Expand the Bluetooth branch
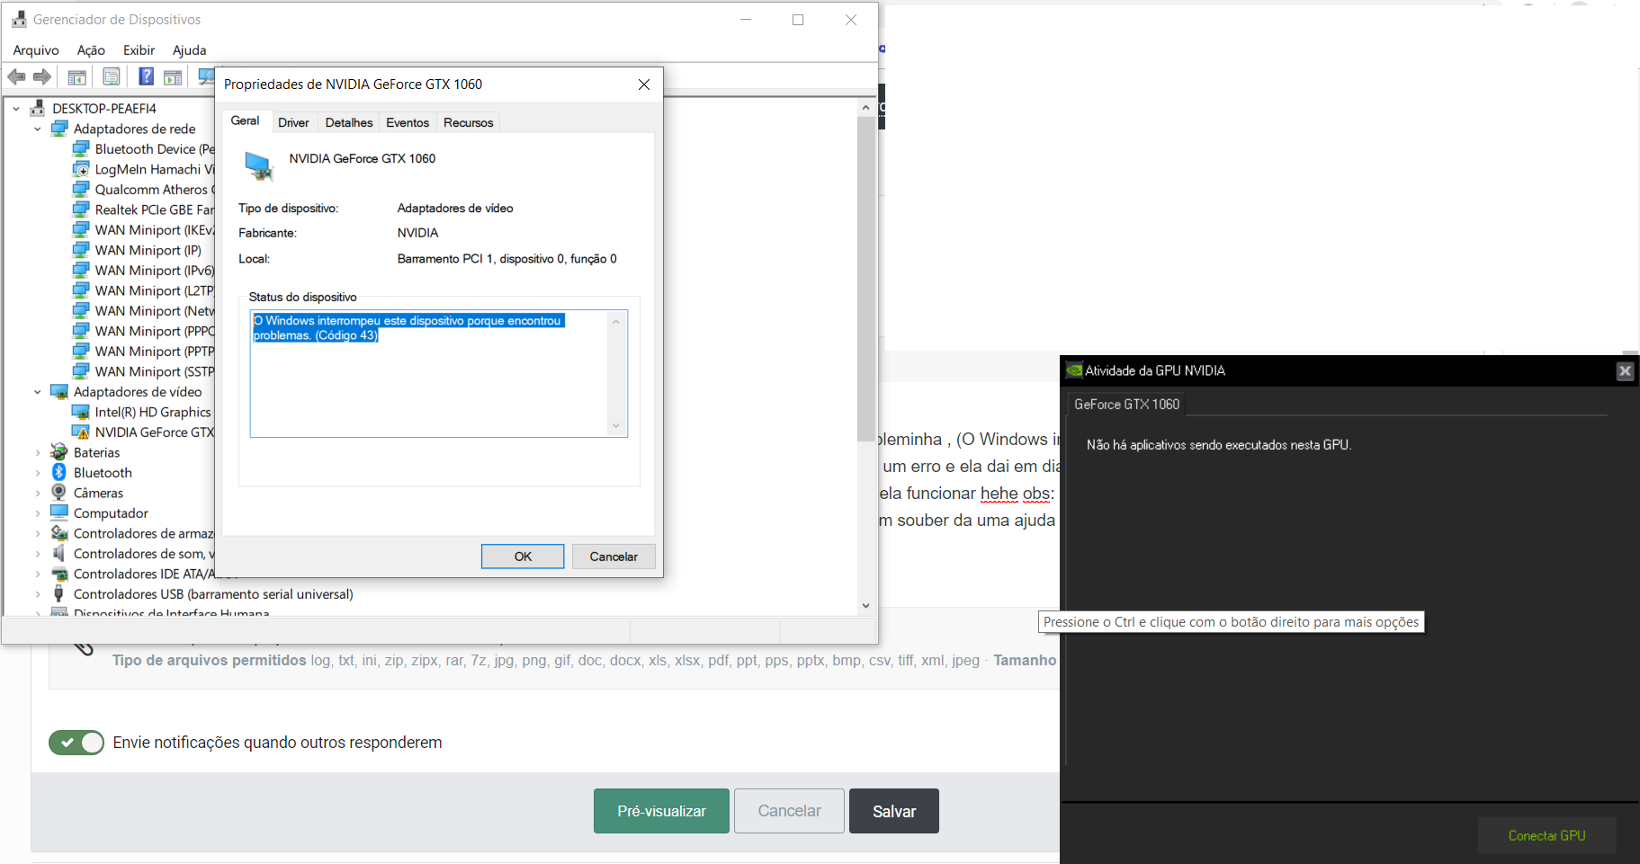 [38, 473]
